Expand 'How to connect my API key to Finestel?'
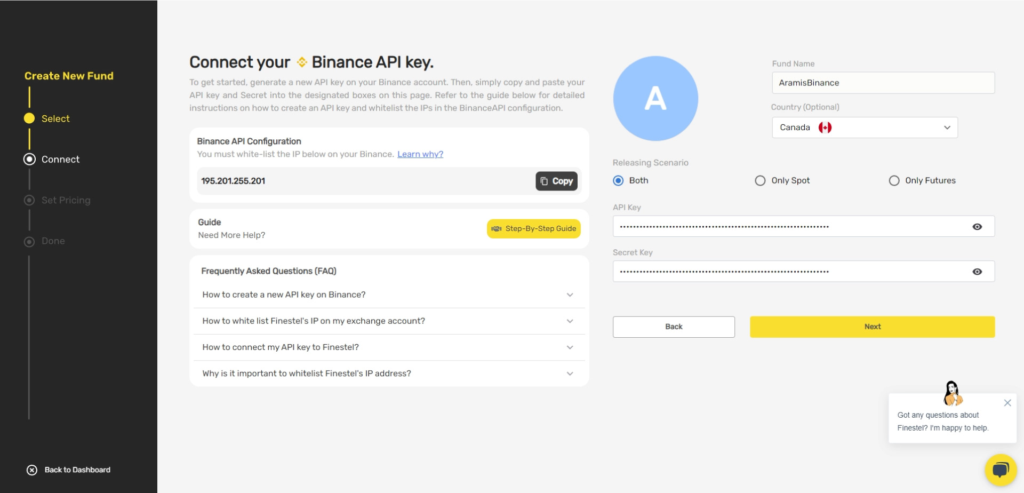This screenshot has width=1024, height=493. click(x=389, y=347)
